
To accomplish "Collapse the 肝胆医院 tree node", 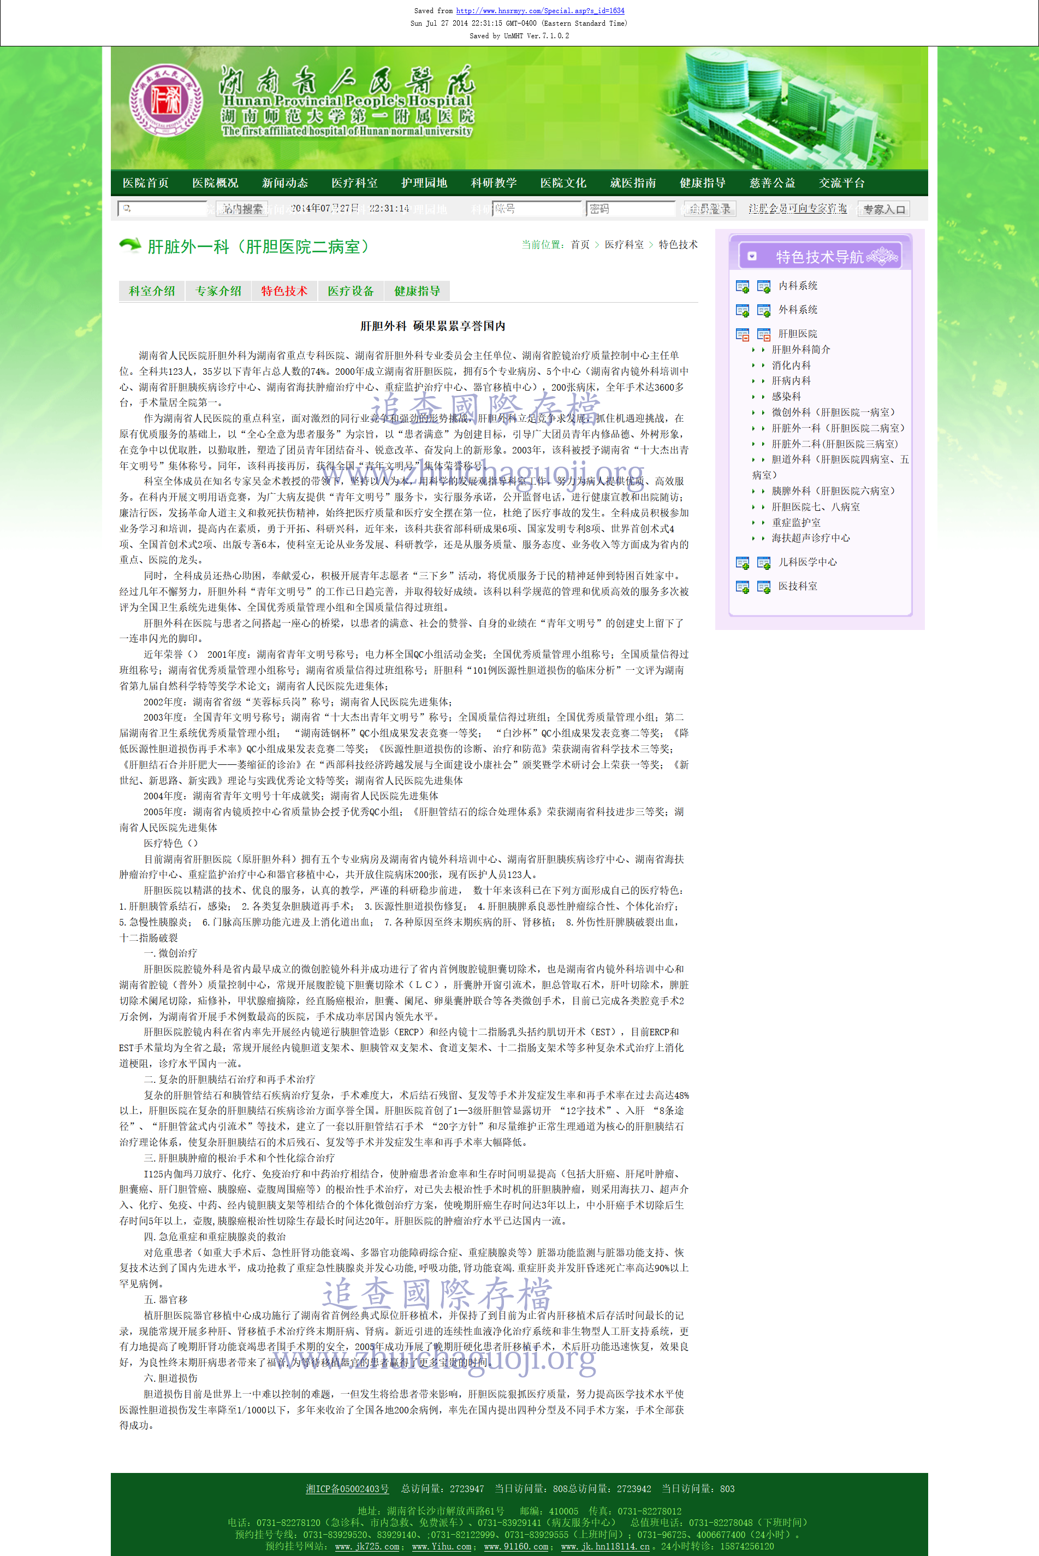I will pyautogui.click(x=742, y=334).
